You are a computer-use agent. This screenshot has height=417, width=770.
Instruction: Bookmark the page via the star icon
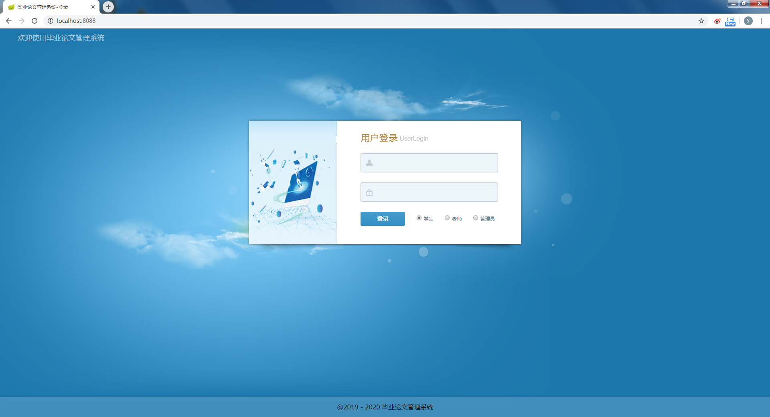[x=701, y=21]
